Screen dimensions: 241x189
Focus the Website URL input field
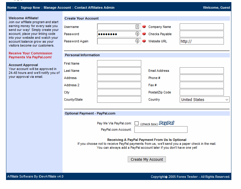click(x=202, y=41)
